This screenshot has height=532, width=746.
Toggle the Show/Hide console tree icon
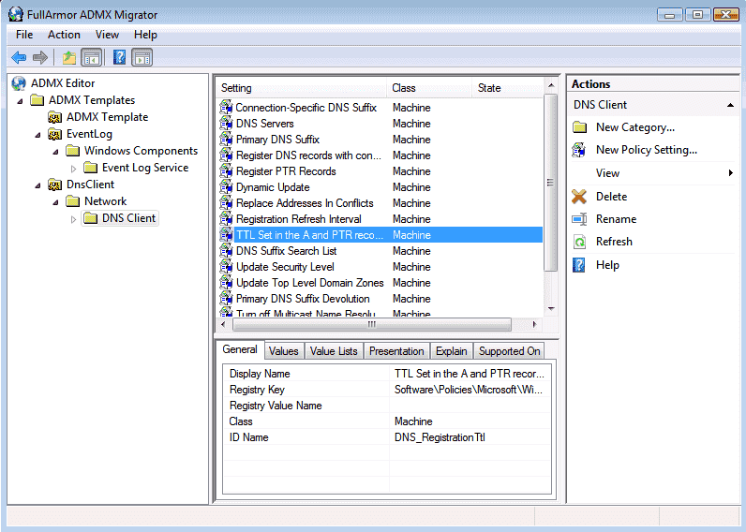tap(91, 57)
